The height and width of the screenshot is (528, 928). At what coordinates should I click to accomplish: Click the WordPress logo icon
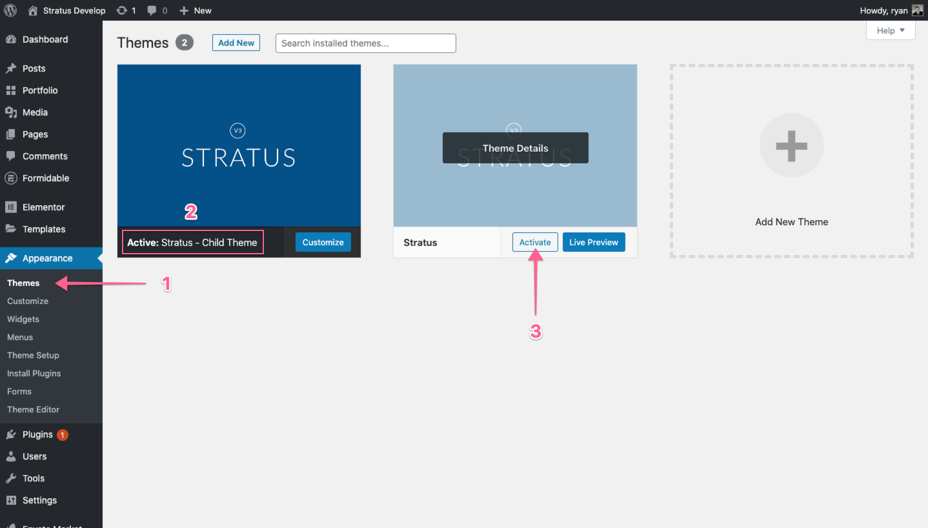[x=10, y=10]
